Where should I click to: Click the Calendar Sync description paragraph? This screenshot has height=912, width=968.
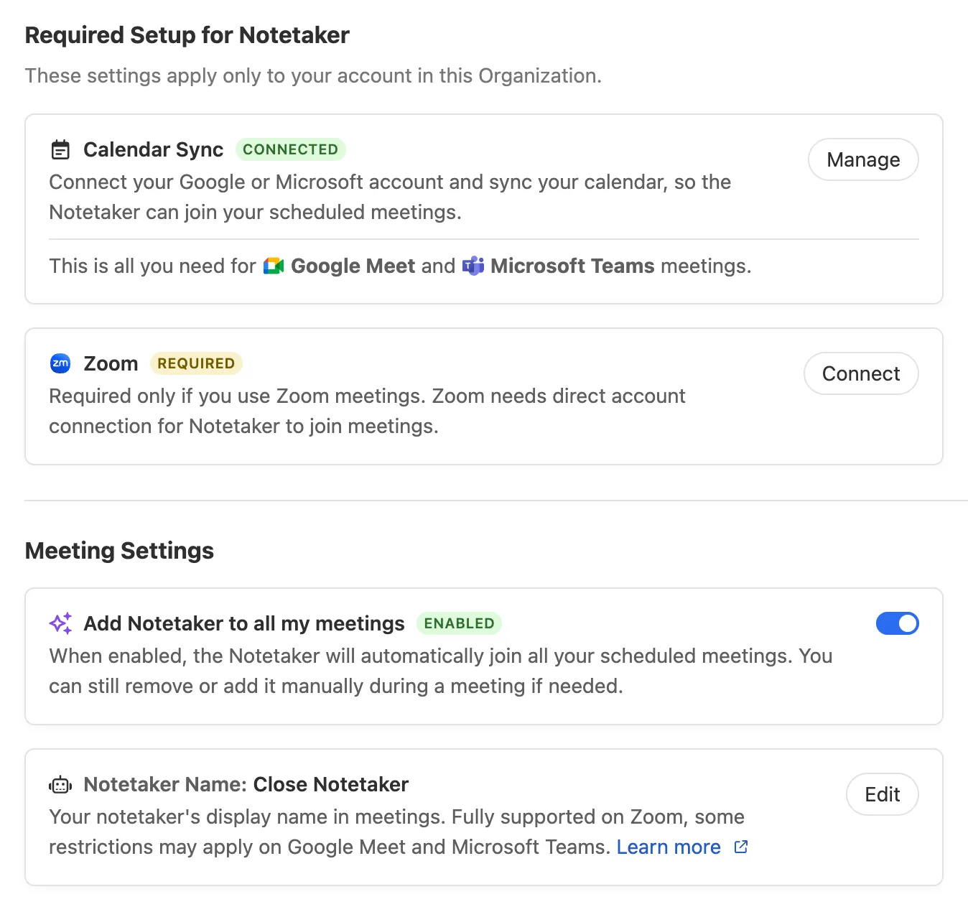click(x=390, y=197)
